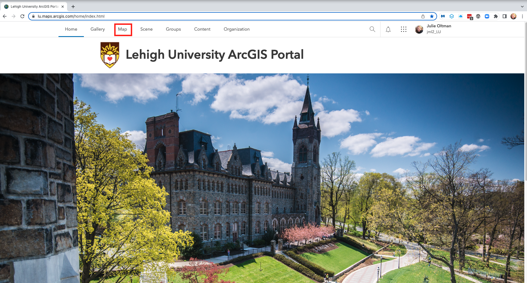The image size is (527, 283).
Task: Click the scroll-down arrow on banner
Action: (x=261, y=267)
